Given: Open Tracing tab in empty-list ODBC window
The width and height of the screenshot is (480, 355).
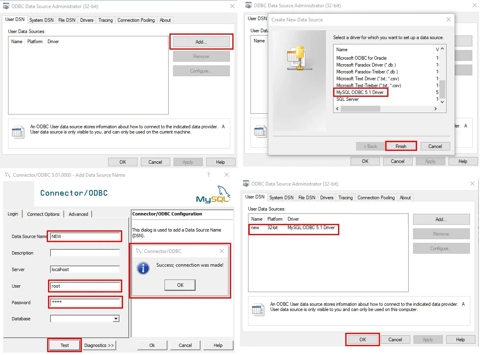Looking at the screenshot, I should point(105,20).
